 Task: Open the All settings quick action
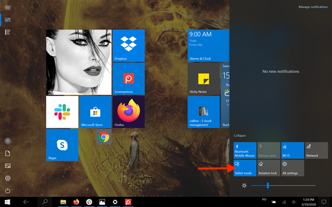coord(293,168)
